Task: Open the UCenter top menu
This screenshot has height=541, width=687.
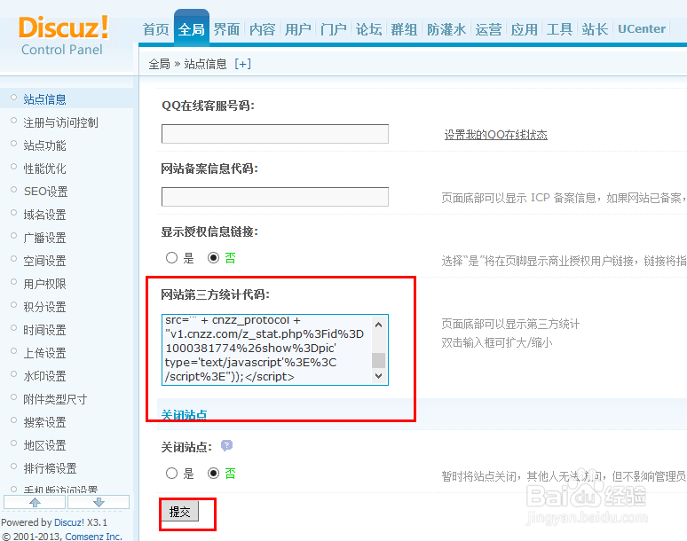Action: click(x=642, y=29)
